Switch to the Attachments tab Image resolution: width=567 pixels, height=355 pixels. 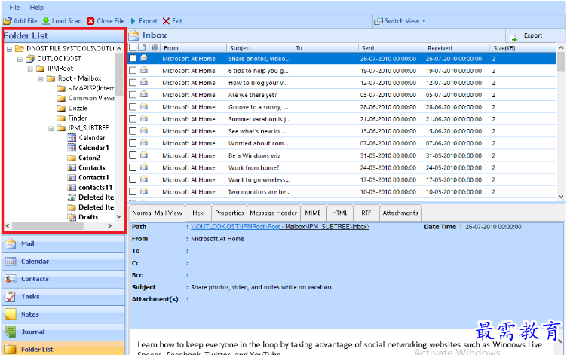[x=400, y=213]
